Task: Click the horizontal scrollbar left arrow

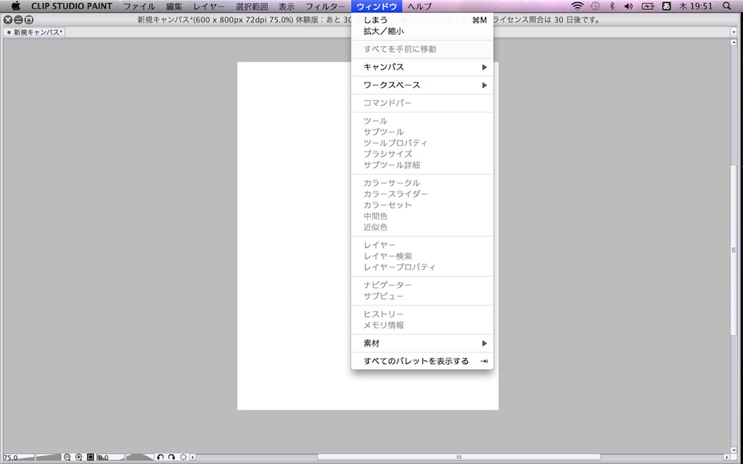Action: [193, 457]
